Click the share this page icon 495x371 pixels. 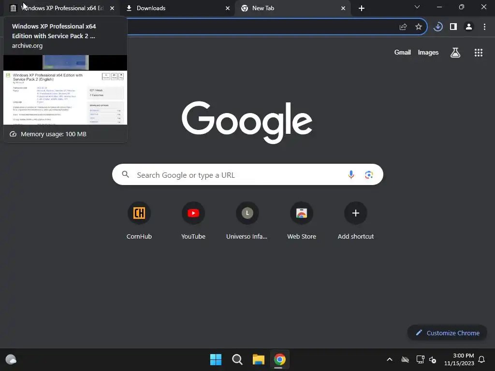coord(403,27)
